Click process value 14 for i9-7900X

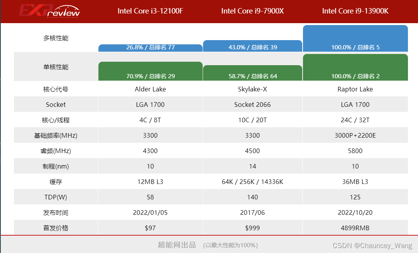point(252,167)
